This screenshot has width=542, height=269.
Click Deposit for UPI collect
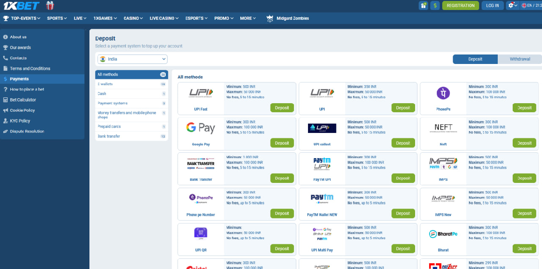(x=403, y=143)
